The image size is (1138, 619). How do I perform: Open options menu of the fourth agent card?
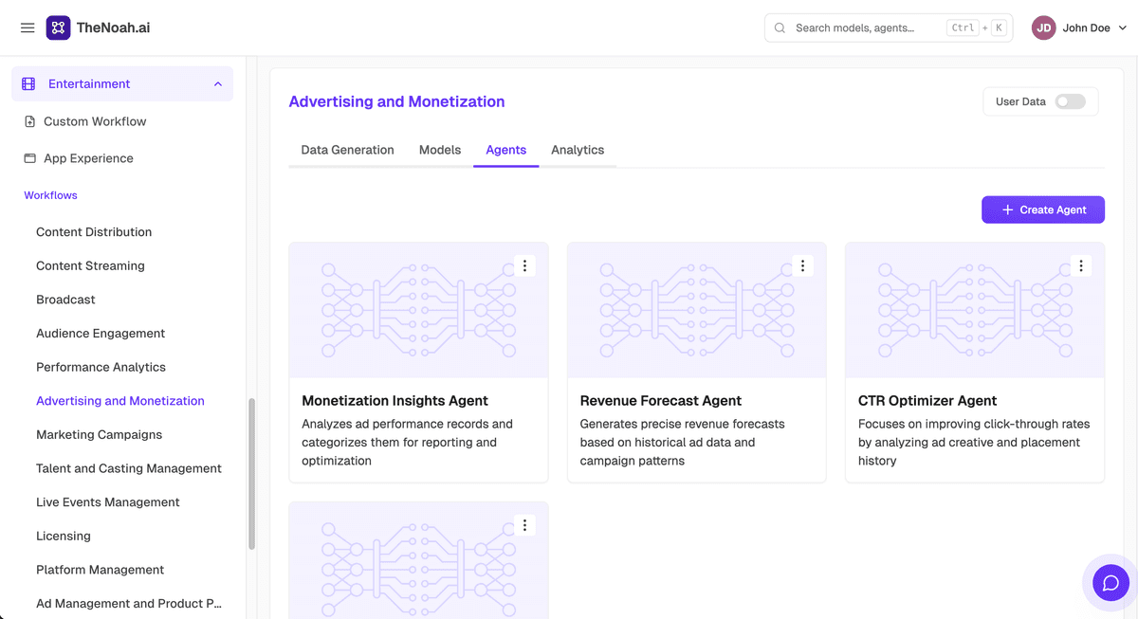[x=524, y=525]
